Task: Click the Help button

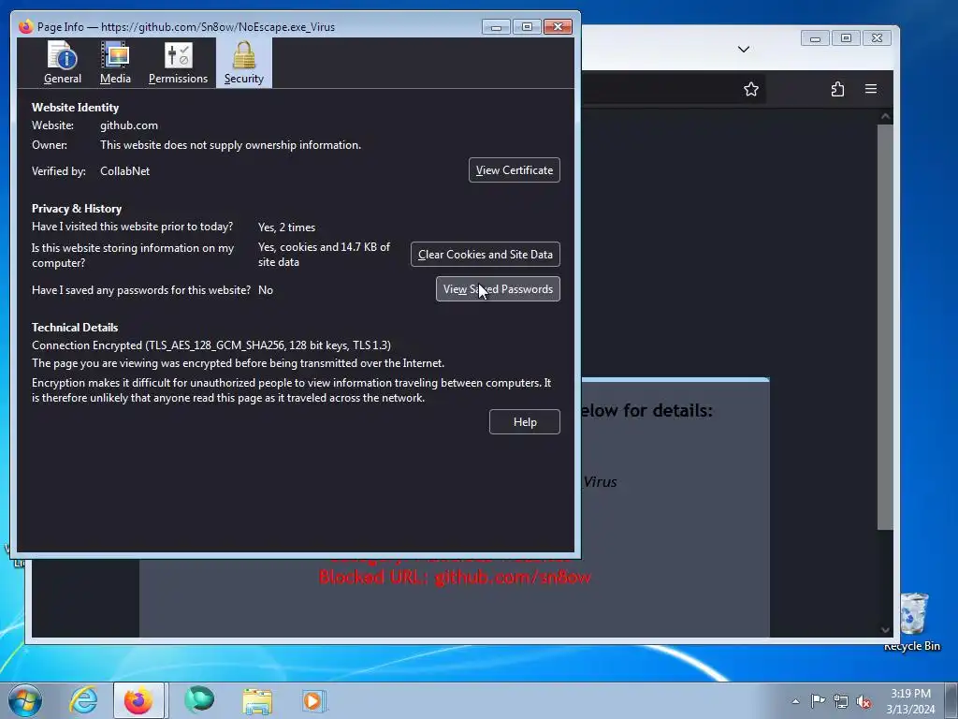Action: pyautogui.click(x=525, y=422)
